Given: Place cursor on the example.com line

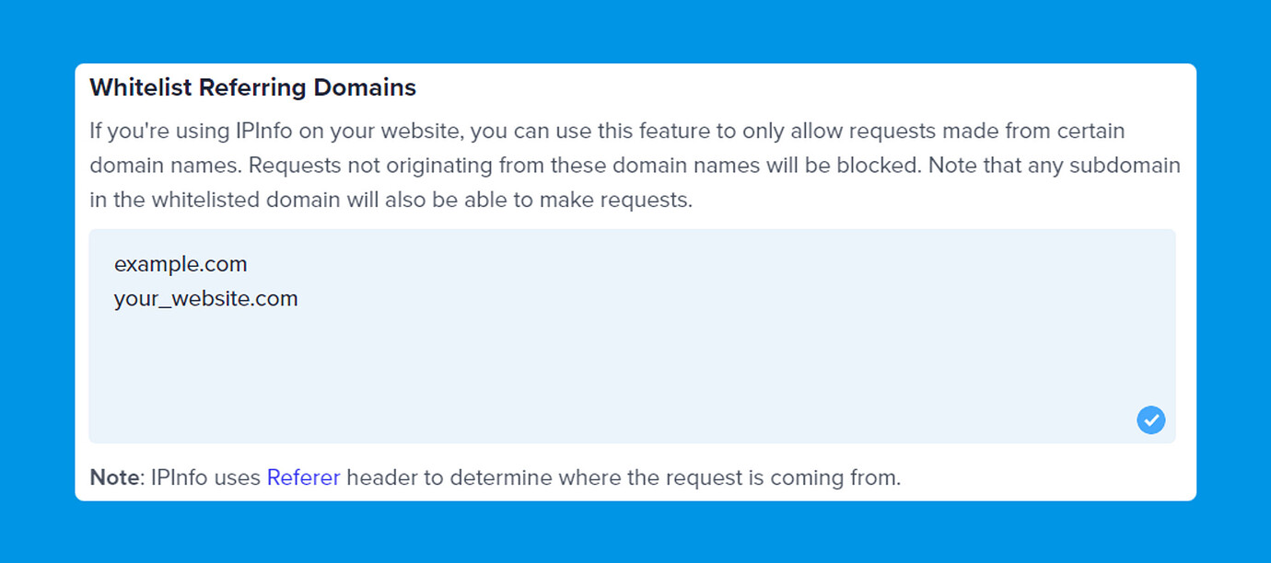Looking at the screenshot, I should pos(181,265).
